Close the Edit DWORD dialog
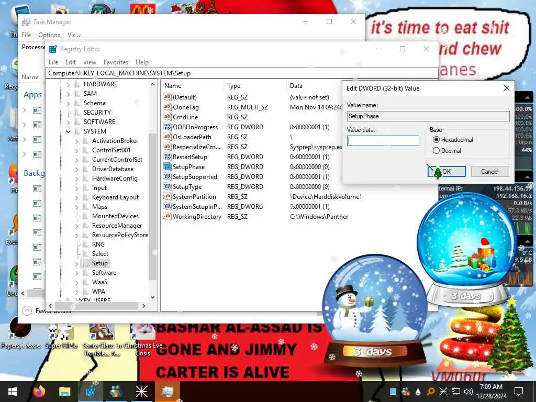 click(x=506, y=88)
